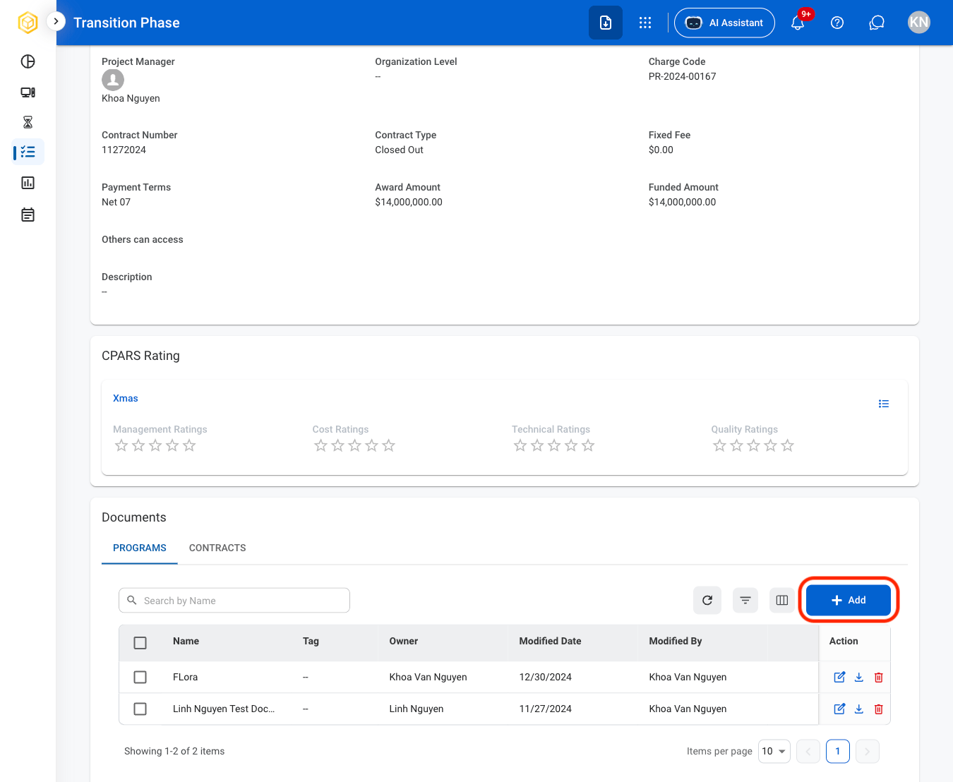Image resolution: width=953 pixels, height=782 pixels.
Task: Delete the FLora document
Action: pos(879,677)
